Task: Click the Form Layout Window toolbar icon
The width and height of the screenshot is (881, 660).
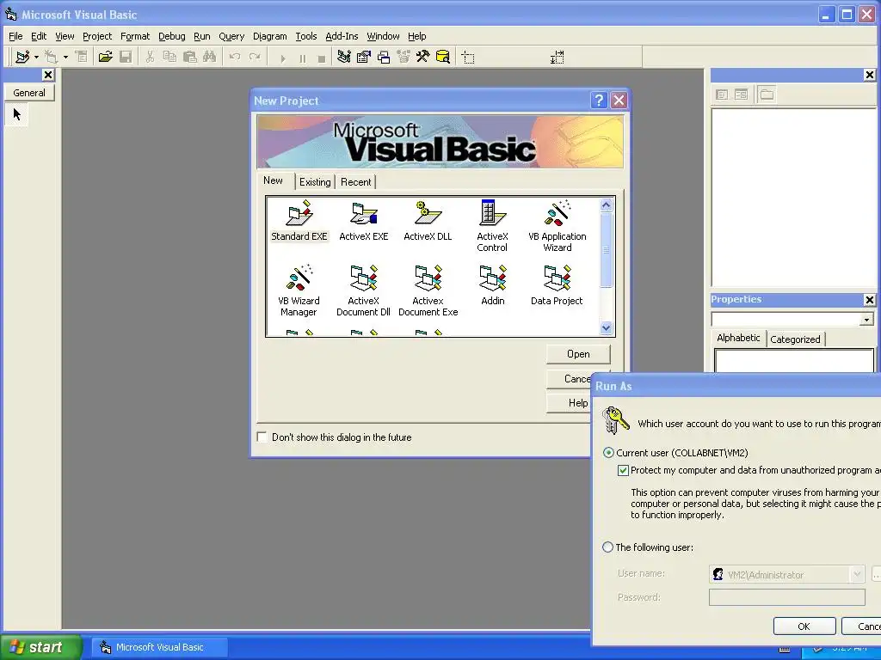Action: click(384, 58)
